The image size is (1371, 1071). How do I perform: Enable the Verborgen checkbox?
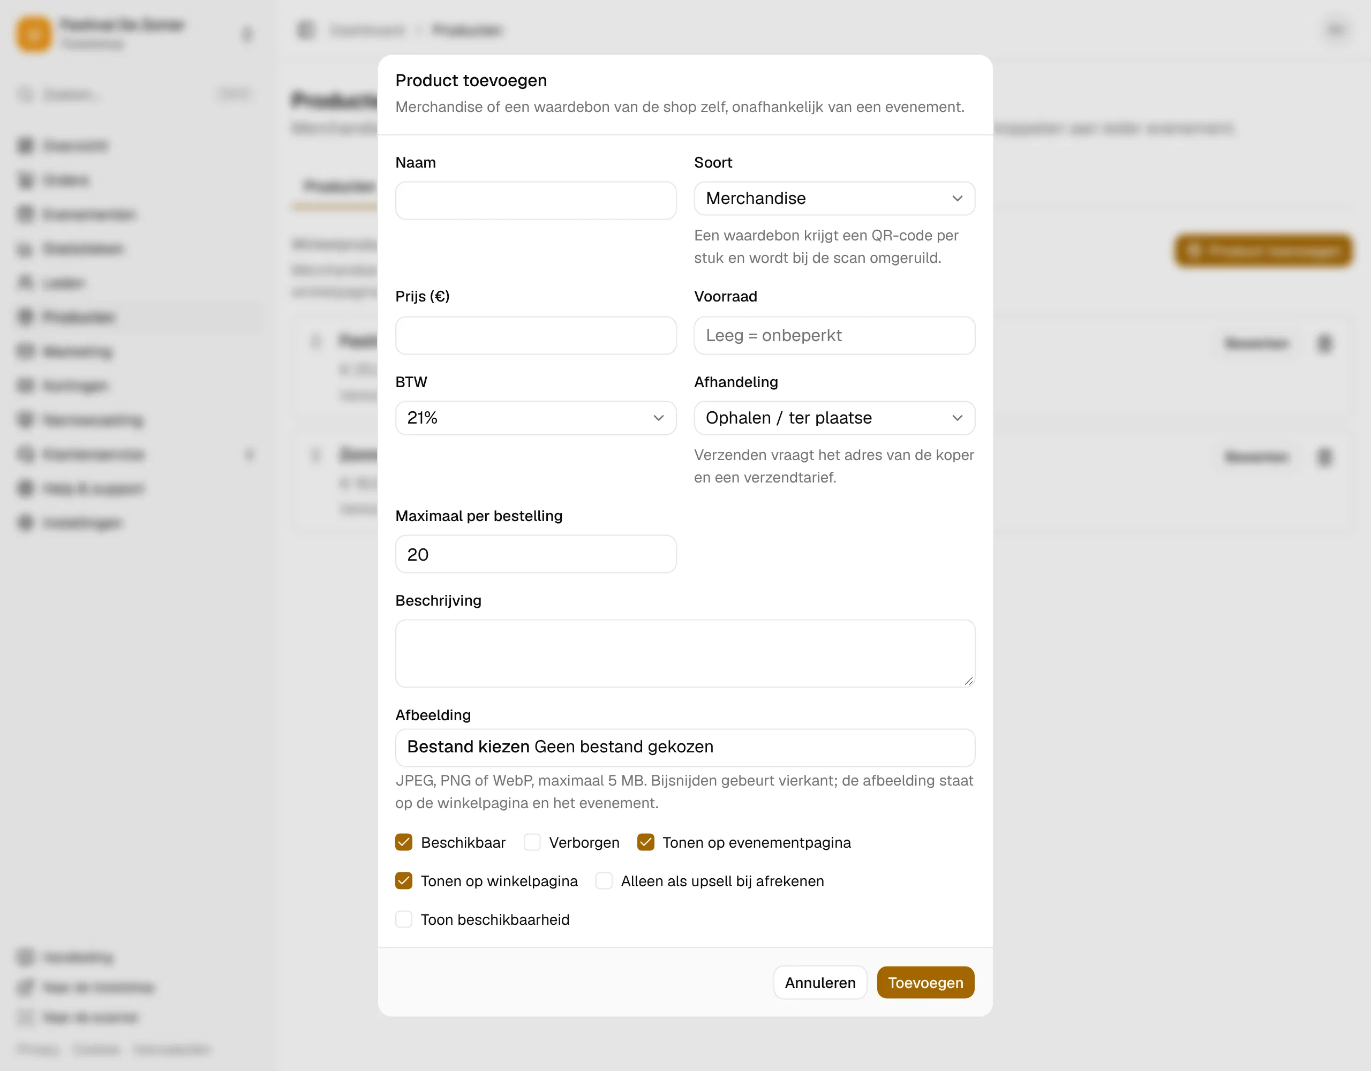pos(532,842)
